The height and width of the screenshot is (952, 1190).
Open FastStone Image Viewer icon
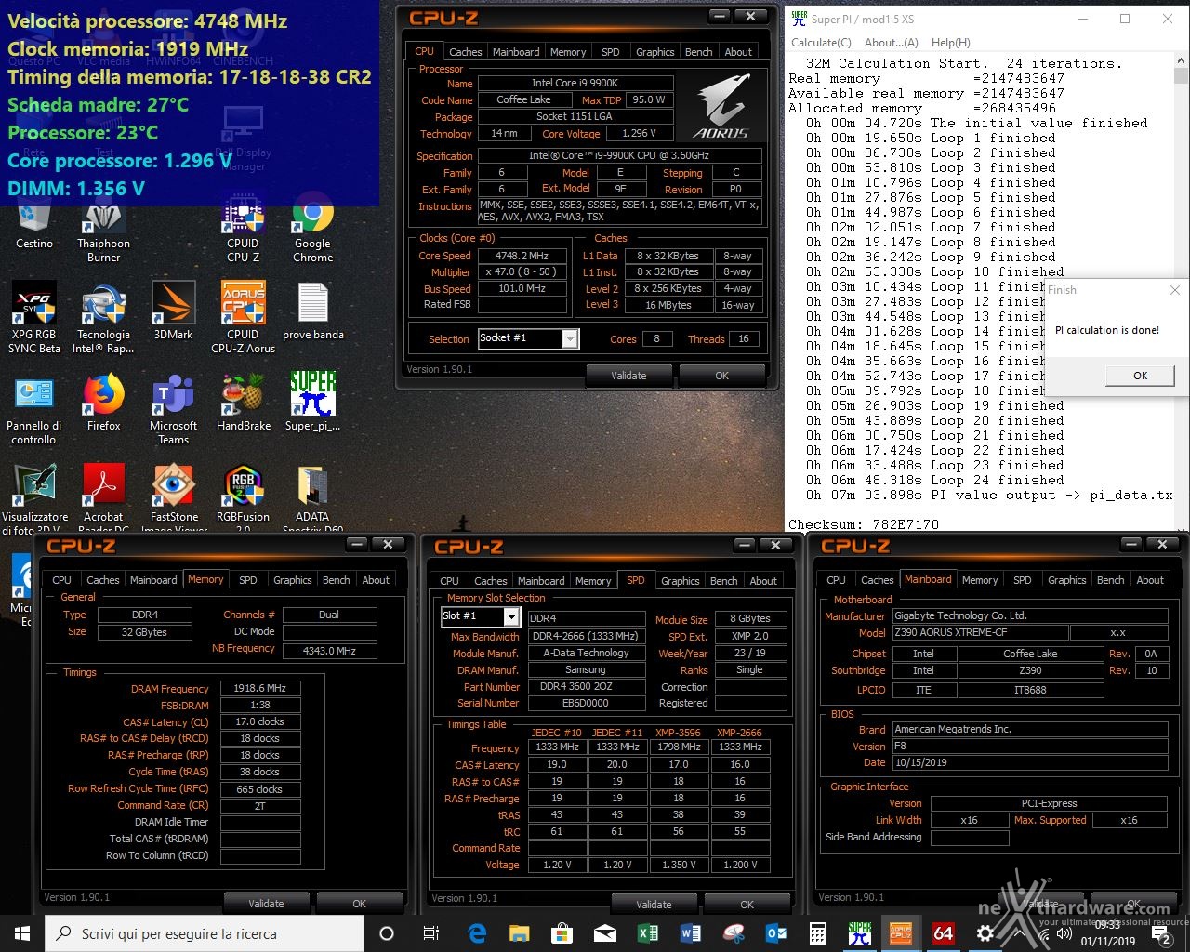174,497
